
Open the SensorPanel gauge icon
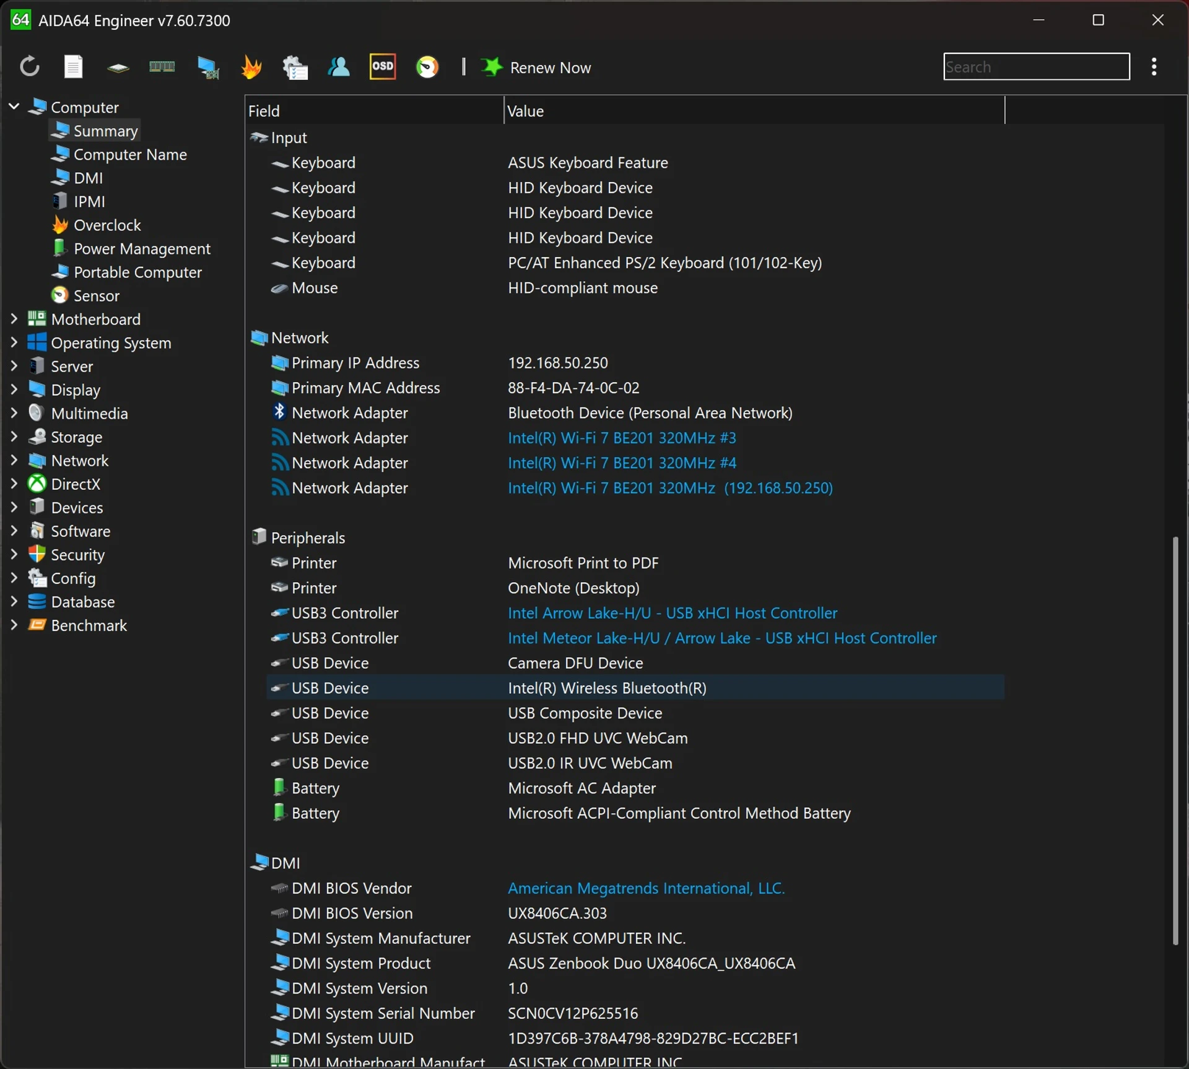(x=427, y=67)
